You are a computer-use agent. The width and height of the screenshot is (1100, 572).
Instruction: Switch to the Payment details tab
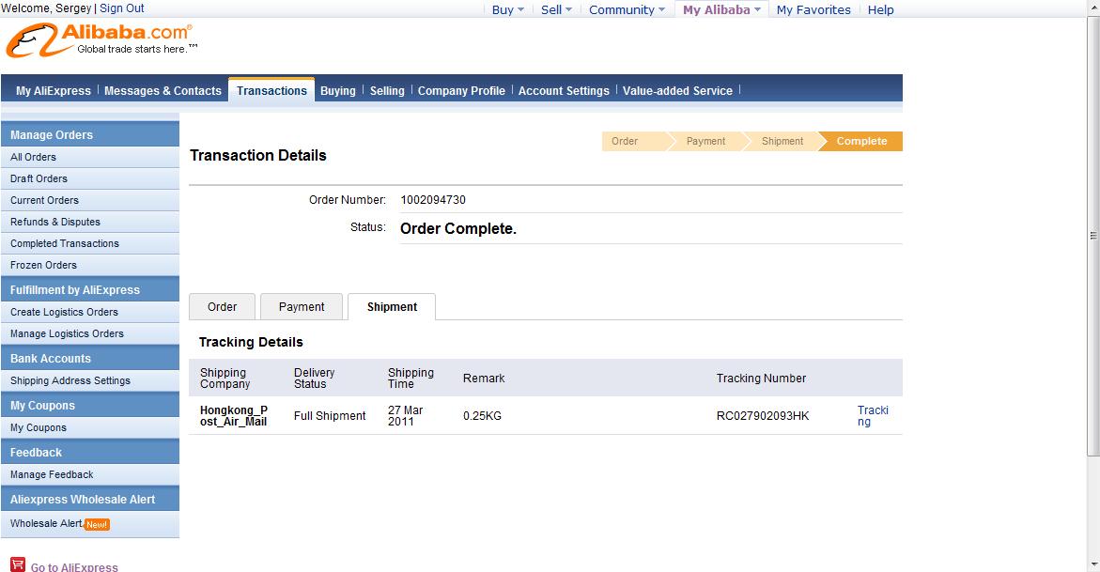click(x=302, y=307)
